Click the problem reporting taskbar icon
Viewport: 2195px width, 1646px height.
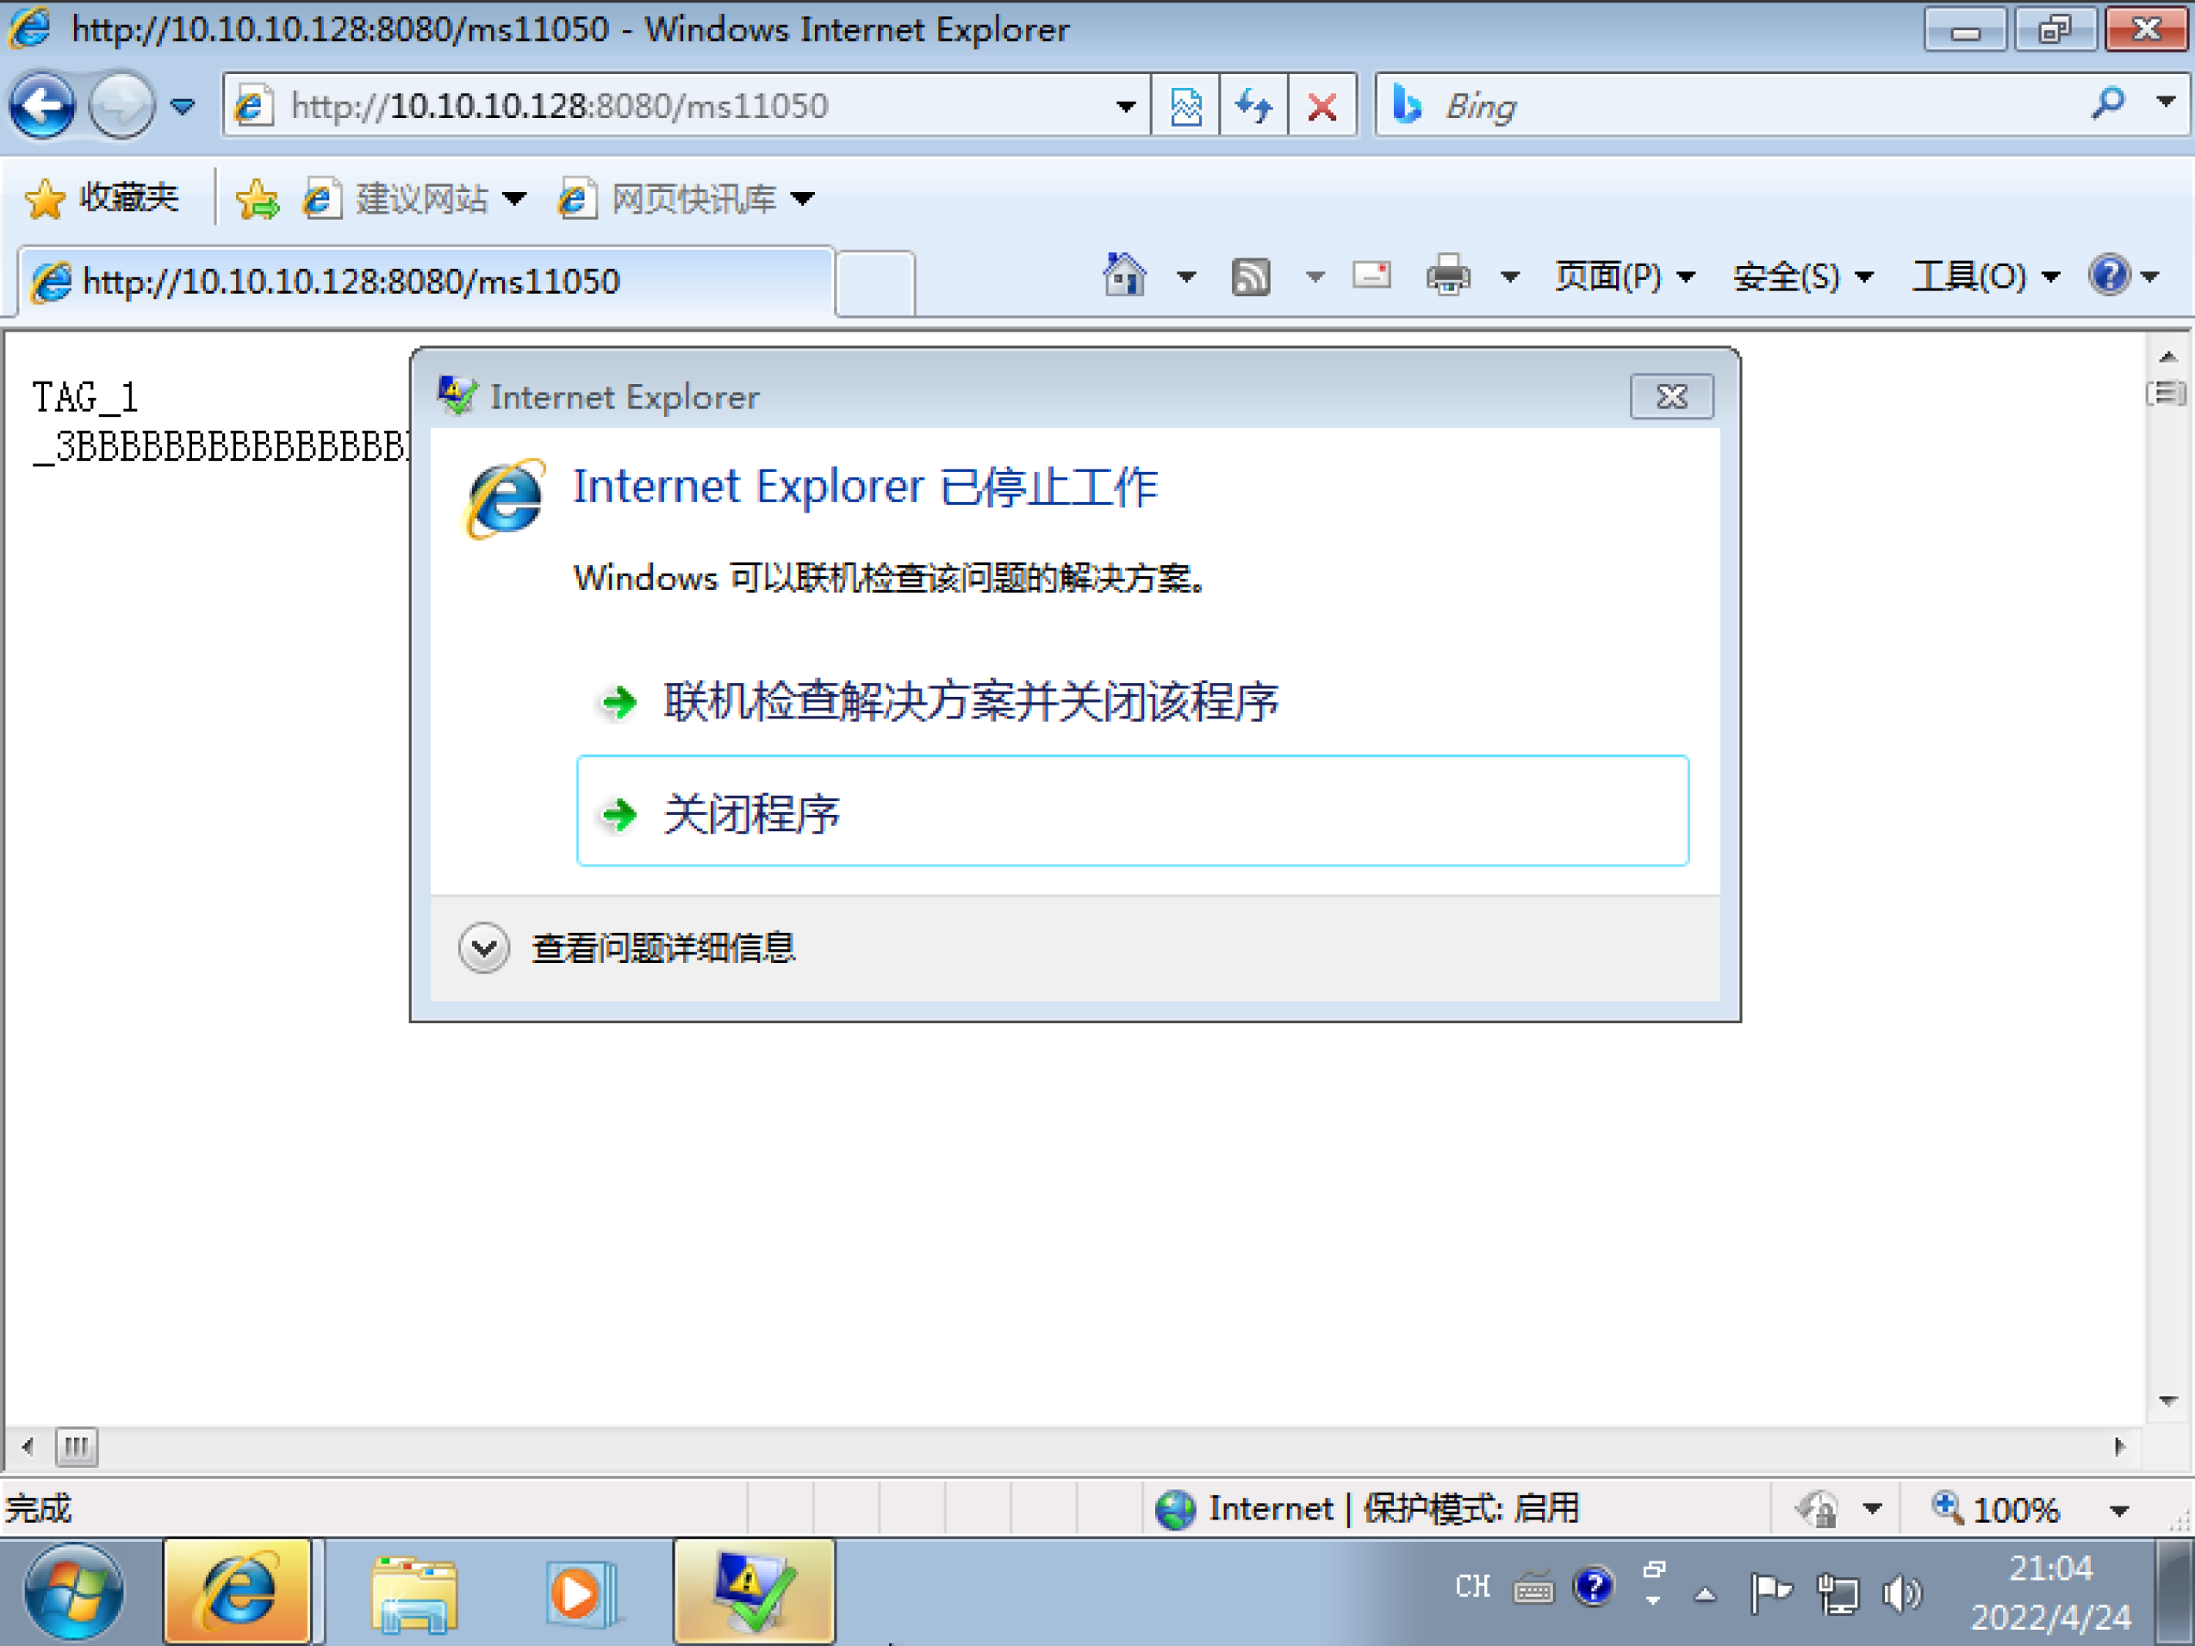(754, 1592)
